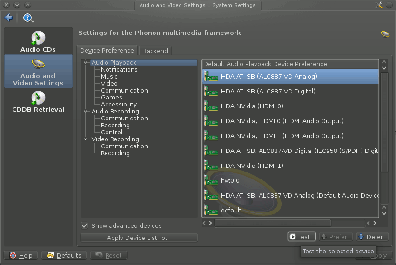
Task: Switch to the Backend tab
Action: pyautogui.click(x=155, y=51)
